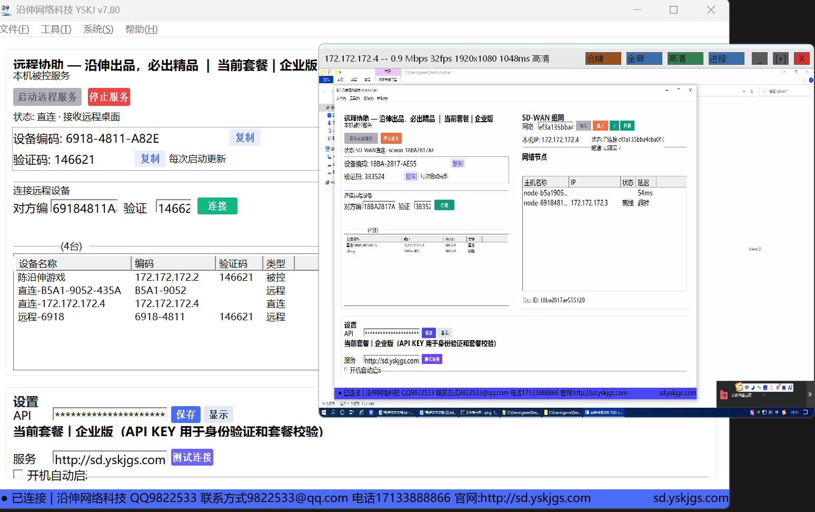Click remote SD-WAN green 扫描 button
The width and height of the screenshot is (815, 512).
tap(627, 125)
